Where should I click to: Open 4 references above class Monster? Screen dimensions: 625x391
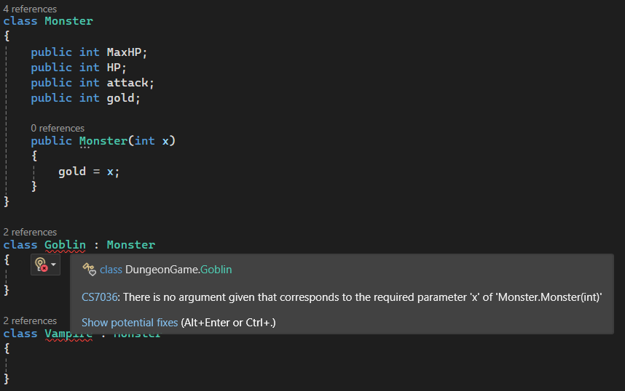[30, 9]
